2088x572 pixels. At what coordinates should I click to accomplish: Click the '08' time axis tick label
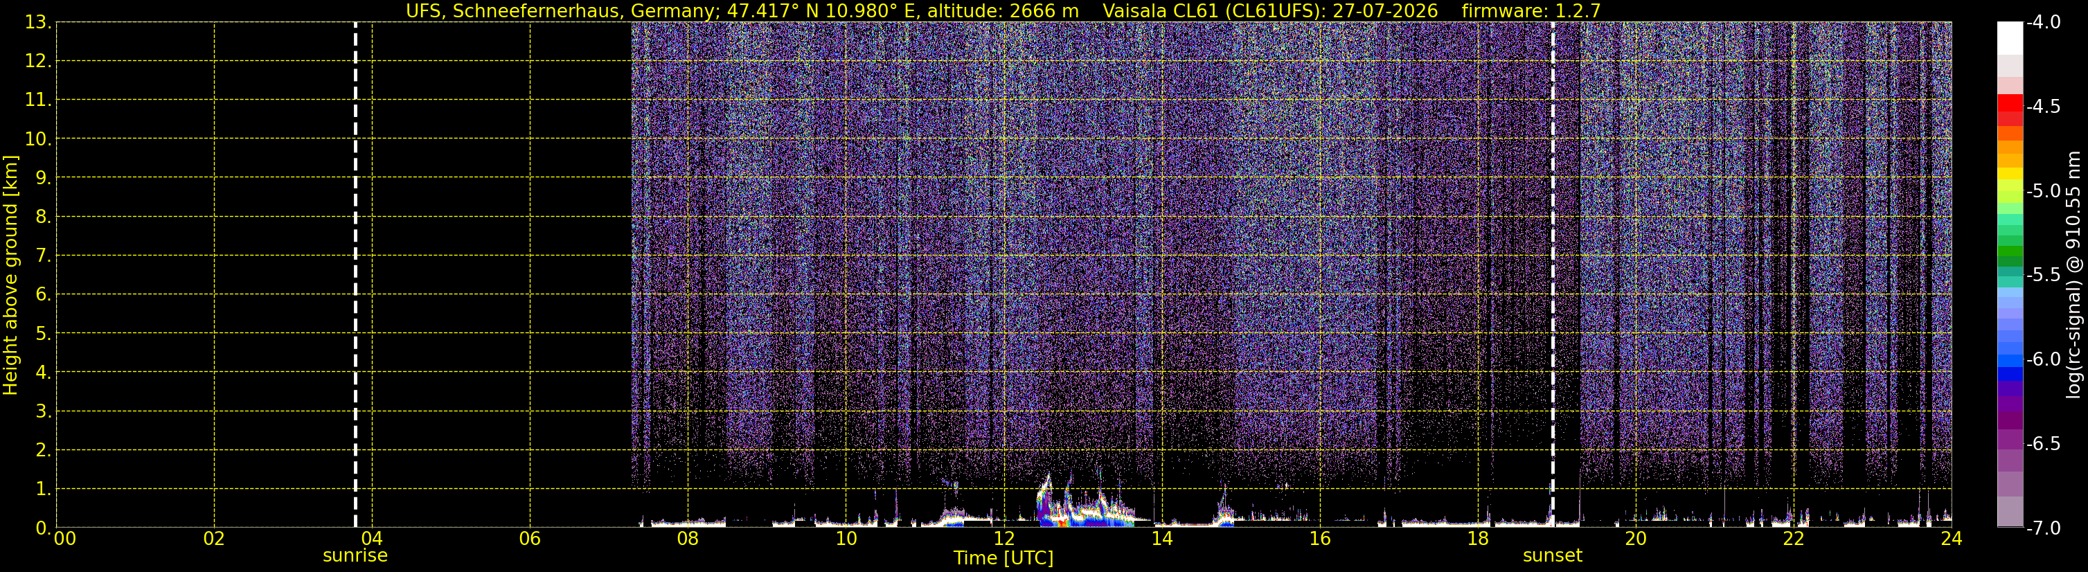click(x=688, y=539)
